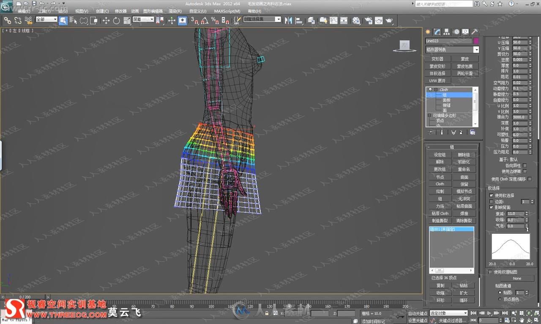Click the Unlink Selection tool
This screenshot has height=324, width=541.
point(18,20)
